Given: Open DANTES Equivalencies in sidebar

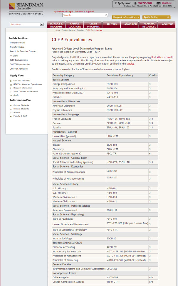Looking at the screenshot, I should [x=20, y=64].
